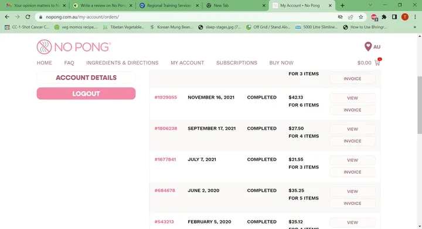View the February 5, 2020 order
This screenshot has width=422, height=229.
352,223
